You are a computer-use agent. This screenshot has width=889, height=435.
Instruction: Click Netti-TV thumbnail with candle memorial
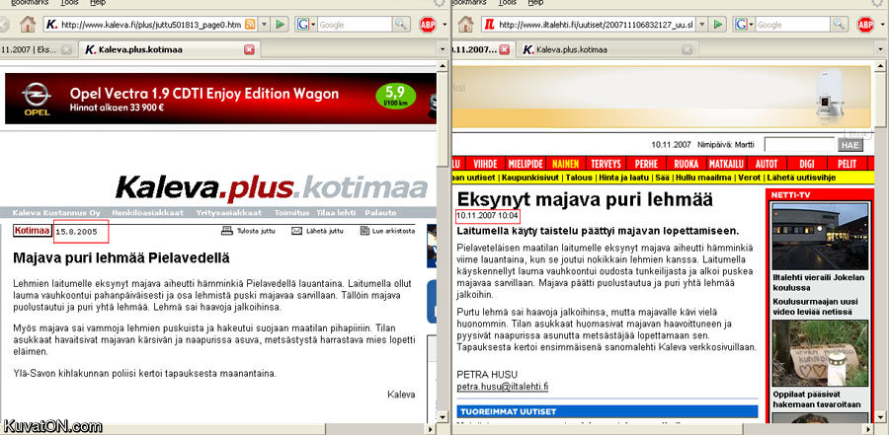[x=820, y=353]
